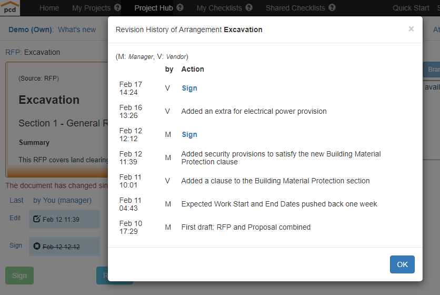Open help icon next to Project Hub
This screenshot has width=440, height=295.
180,7
